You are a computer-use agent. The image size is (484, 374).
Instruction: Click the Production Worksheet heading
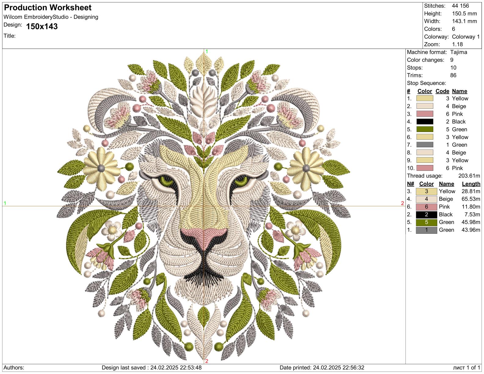(x=48, y=8)
